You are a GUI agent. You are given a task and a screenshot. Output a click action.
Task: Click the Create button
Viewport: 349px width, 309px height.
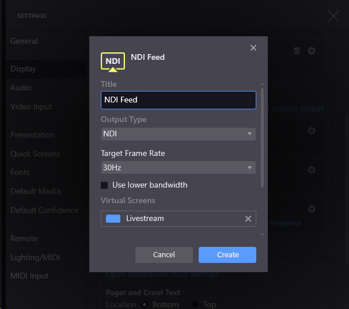(227, 255)
